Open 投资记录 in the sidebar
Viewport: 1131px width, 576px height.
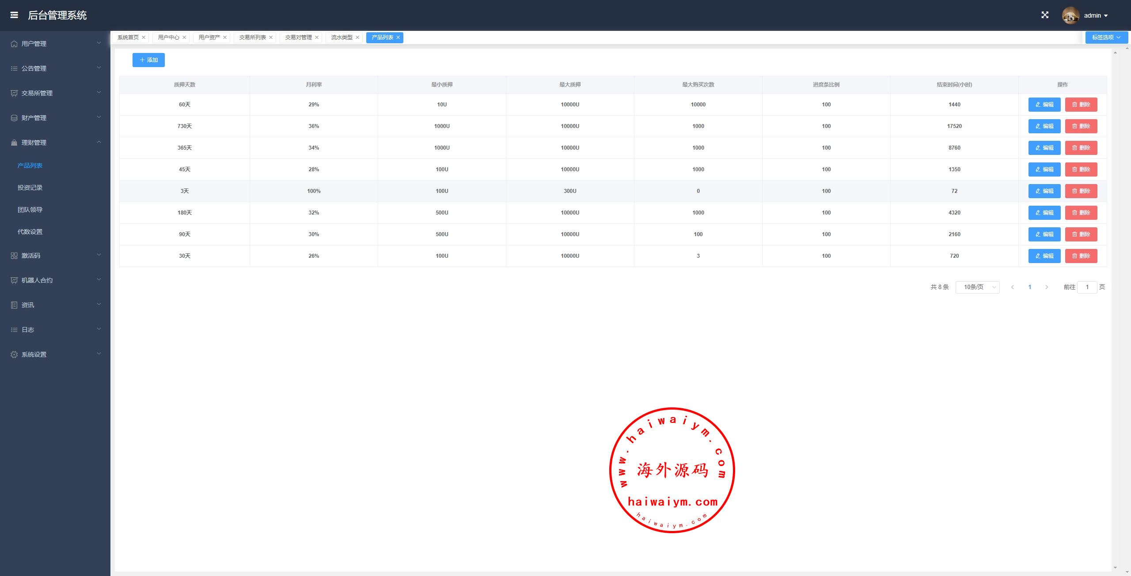[x=30, y=188]
